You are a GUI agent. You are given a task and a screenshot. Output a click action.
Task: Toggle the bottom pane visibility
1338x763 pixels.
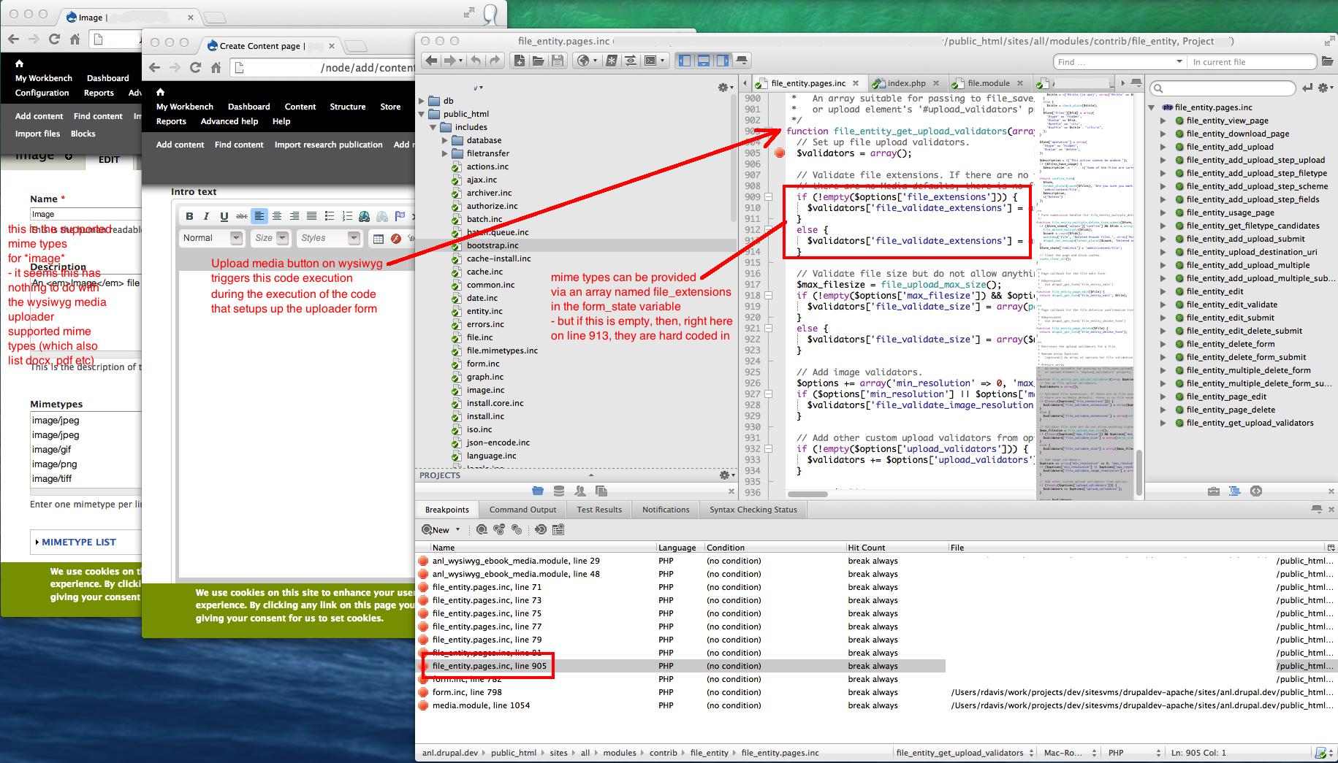(x=703, y=61)
